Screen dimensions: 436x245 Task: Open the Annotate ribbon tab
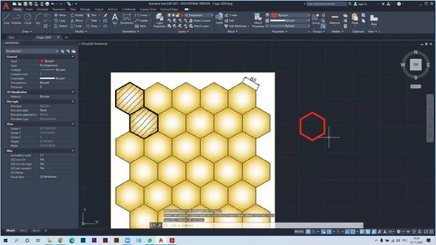pyautogui.click(x=42, y=9)
